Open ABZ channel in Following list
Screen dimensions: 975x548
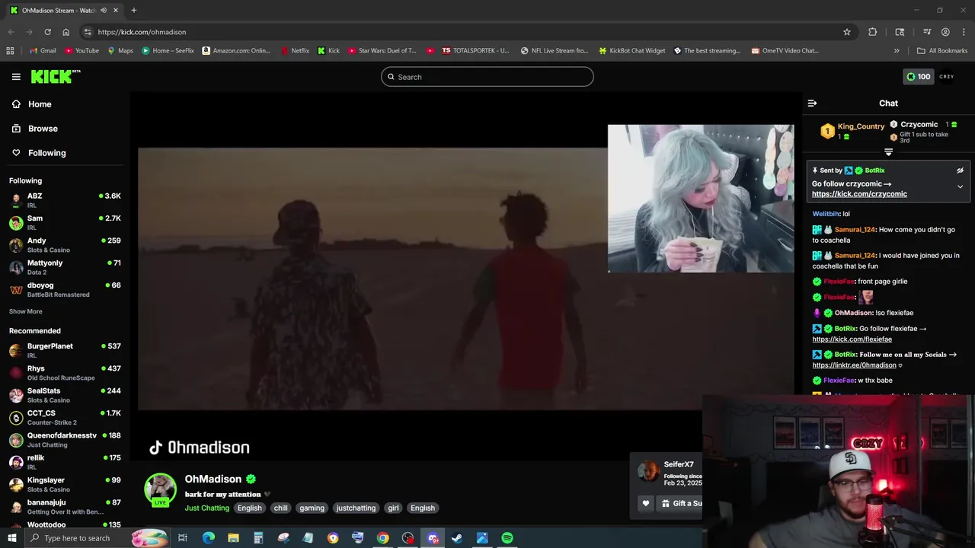tap(65, 200)
